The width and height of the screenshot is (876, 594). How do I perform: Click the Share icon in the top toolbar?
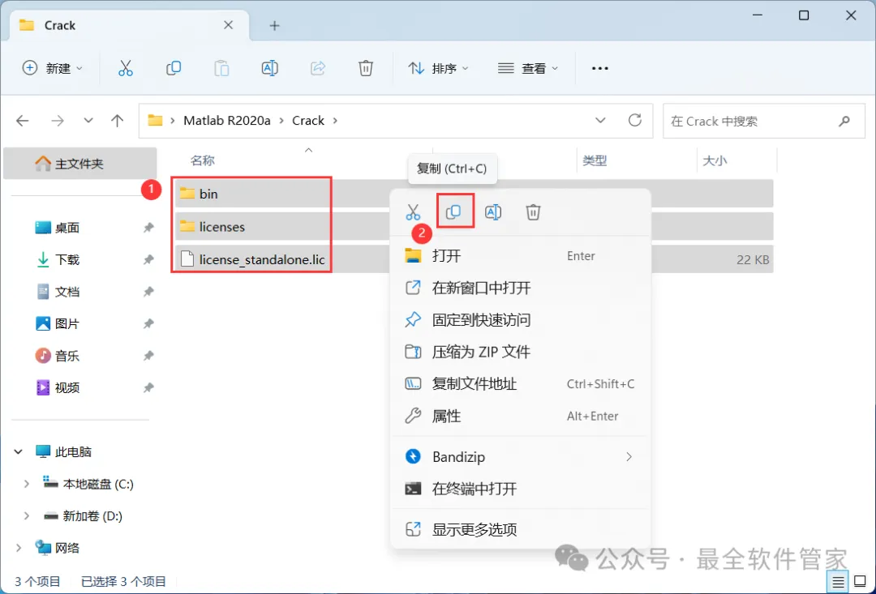pyautogui.click(x=318, y=68)
